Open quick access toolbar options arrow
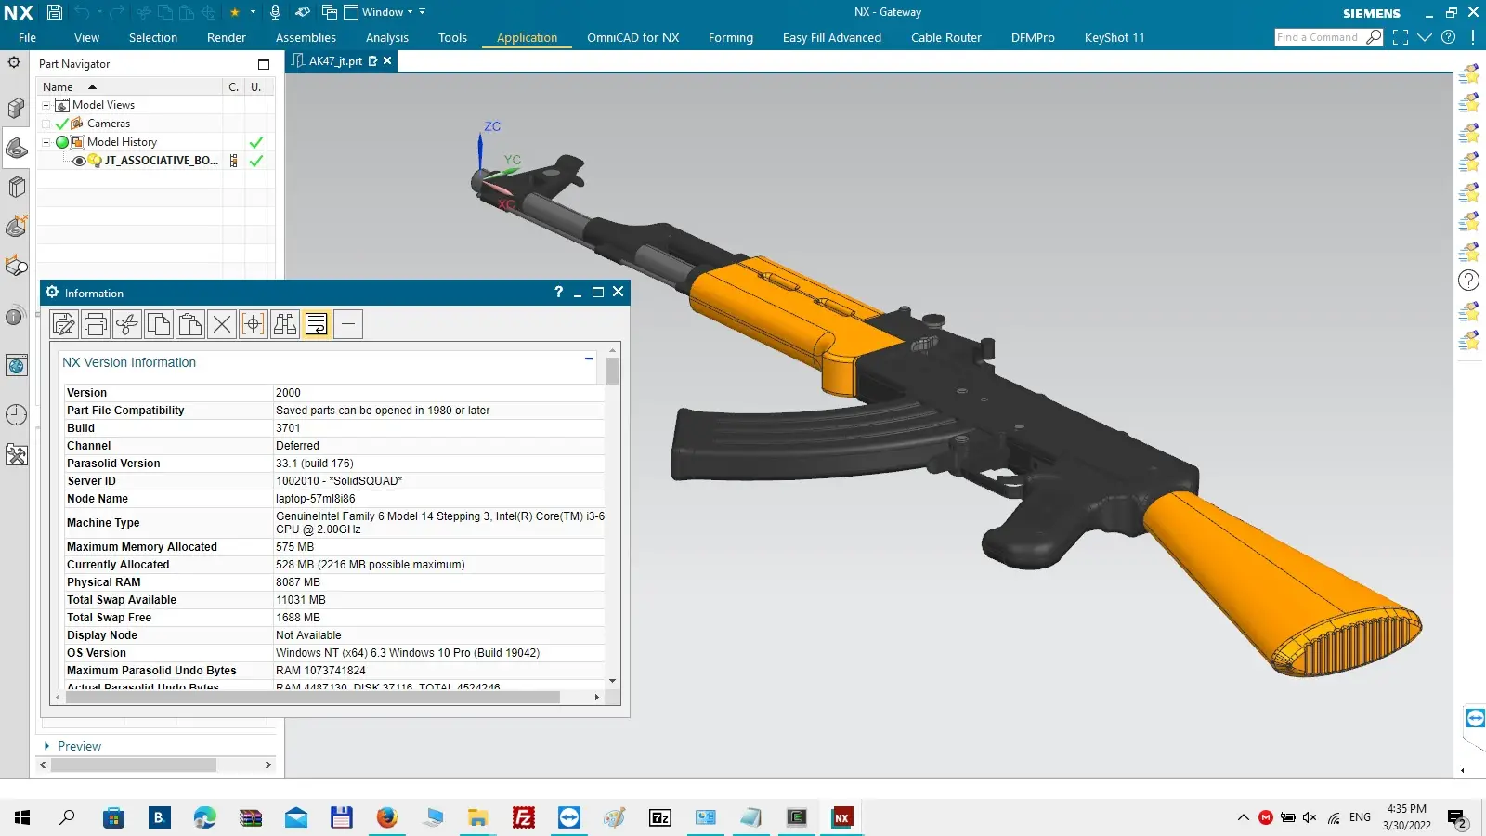 (423, 12)
